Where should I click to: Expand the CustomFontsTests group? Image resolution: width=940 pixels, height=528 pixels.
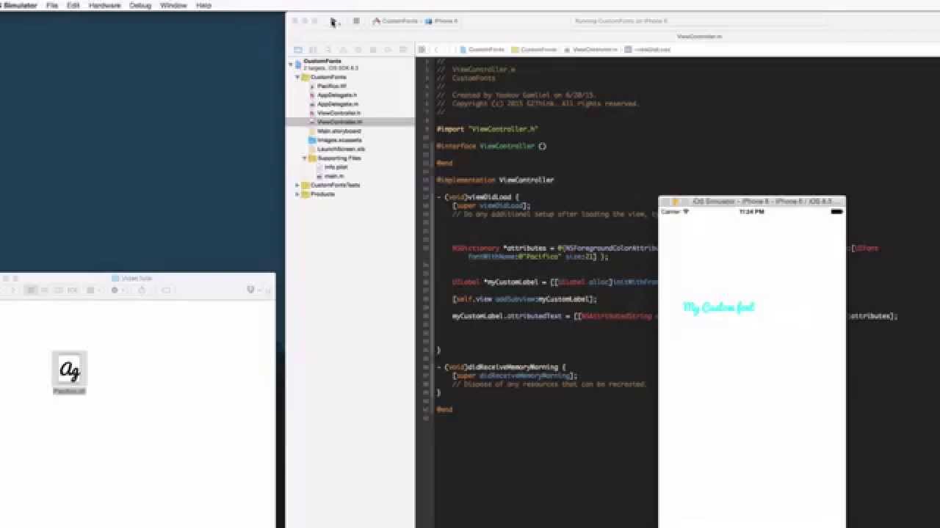pyautogui.click(x=297, y=185)
